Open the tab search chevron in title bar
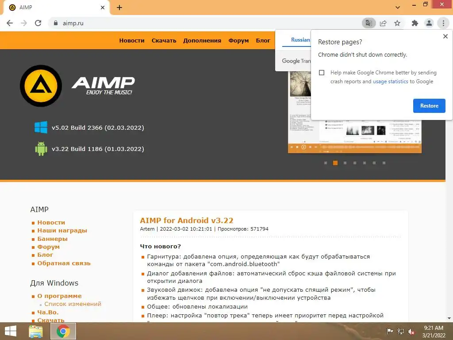The width and height of the screenshot is (453, 340). (x=398, y=8)
